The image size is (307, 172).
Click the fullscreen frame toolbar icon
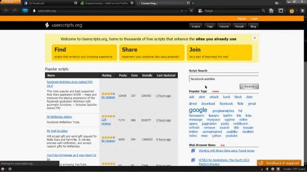coord(281,11)
